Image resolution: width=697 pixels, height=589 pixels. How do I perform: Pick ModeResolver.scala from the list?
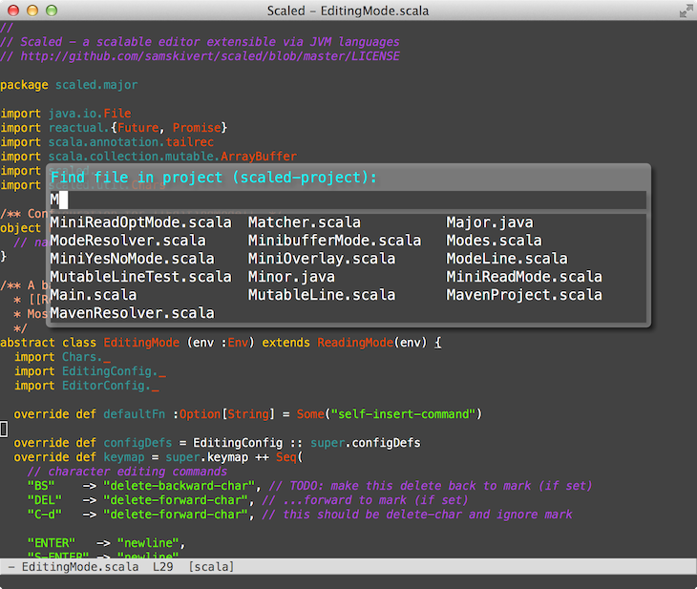(x=128, y=241)
